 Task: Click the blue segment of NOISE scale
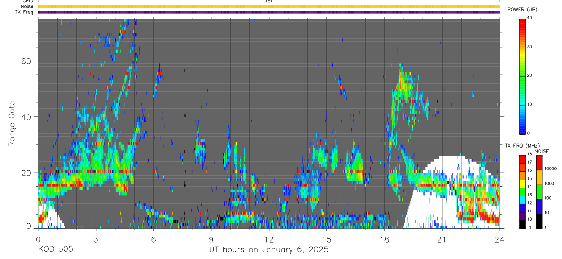point(540,206)
